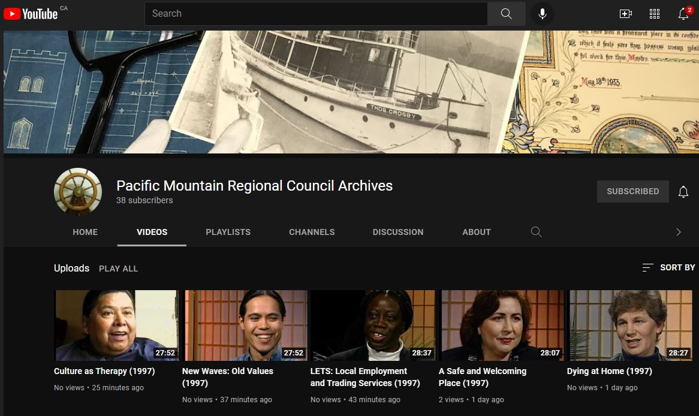Open notifications bell in top bar
The image size is (699, 416).
[683, 14]
